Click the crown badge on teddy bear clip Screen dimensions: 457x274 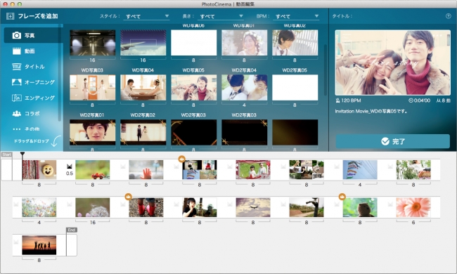342,197
